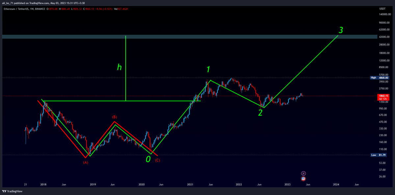Select the red (C) wave label

pos(158,160)
